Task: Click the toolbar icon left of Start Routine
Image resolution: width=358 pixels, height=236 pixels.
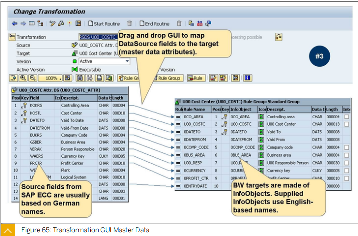Action: click(x=78, y=23)
